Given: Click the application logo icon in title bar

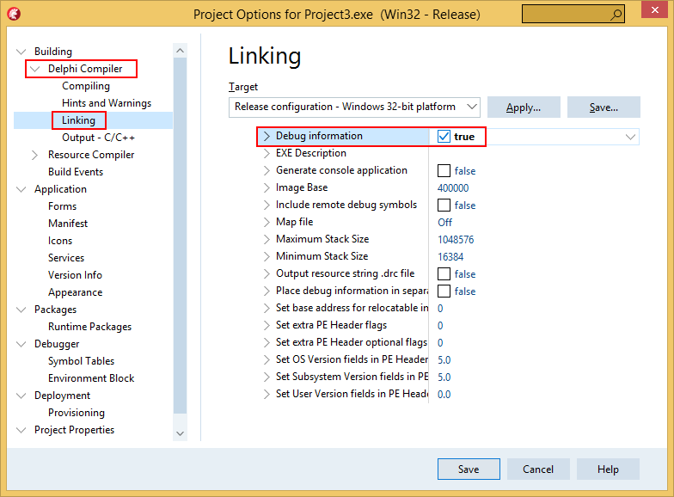Looking at the screenshot, I should pos(14,14).
